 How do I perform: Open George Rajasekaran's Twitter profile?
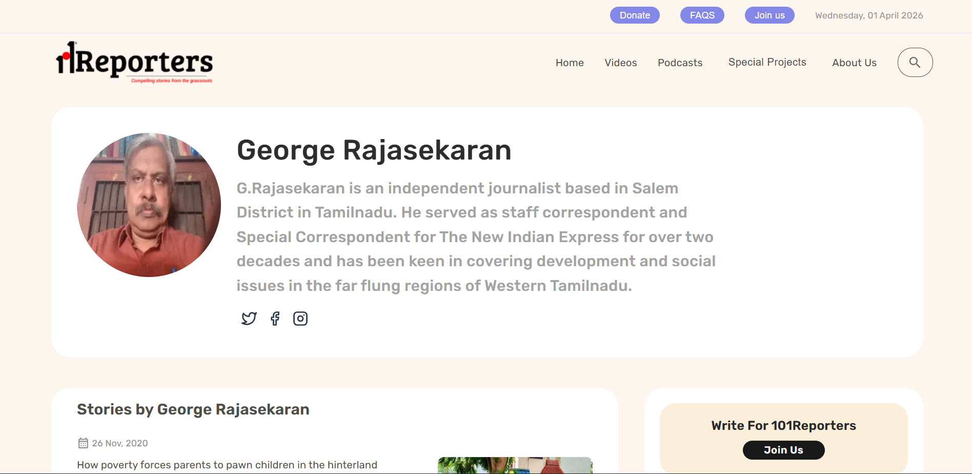coord(249,319)
